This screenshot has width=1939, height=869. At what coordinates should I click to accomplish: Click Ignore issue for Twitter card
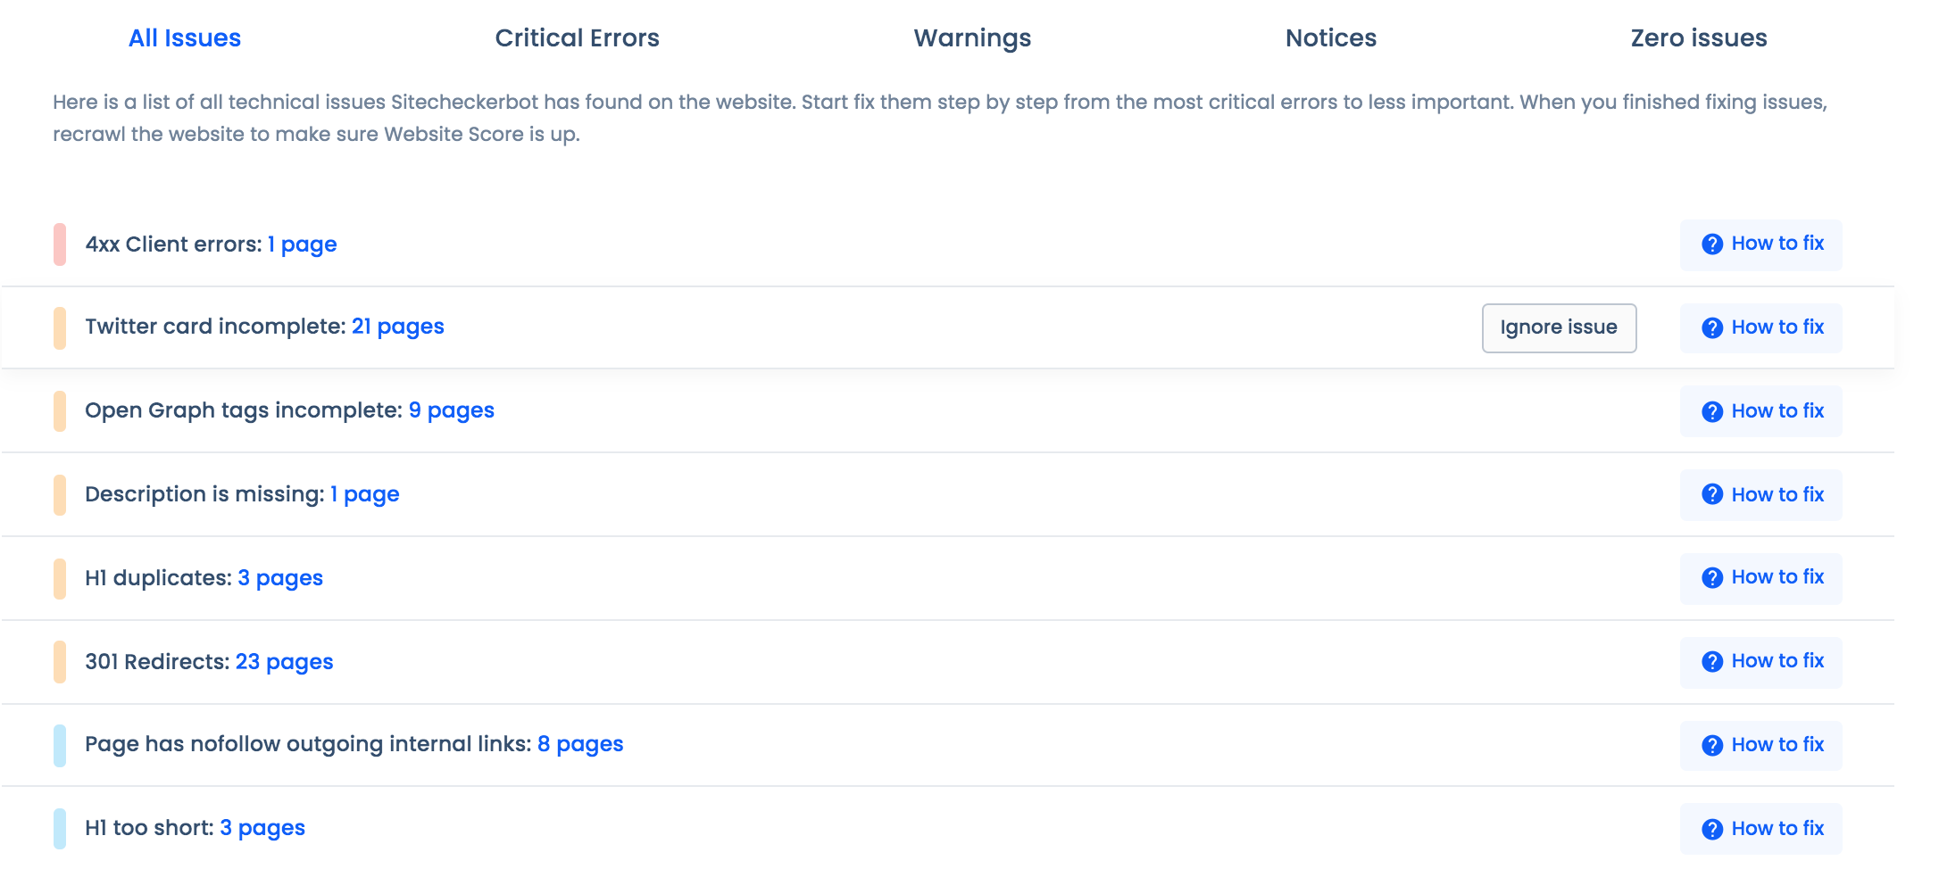(1559, 327)
